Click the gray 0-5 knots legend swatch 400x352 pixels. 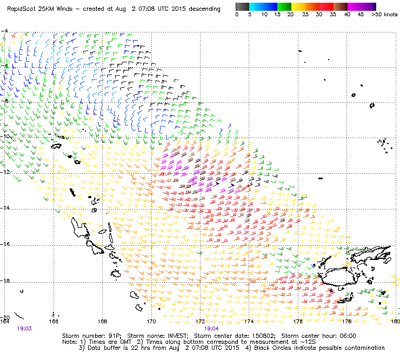click(242, 6)
